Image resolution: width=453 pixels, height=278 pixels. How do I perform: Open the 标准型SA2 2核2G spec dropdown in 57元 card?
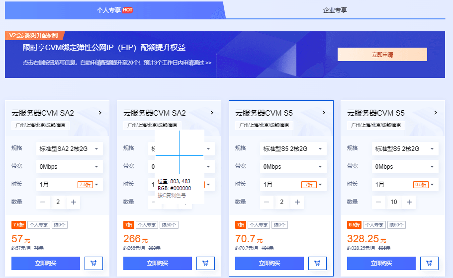tap(69, 149)
